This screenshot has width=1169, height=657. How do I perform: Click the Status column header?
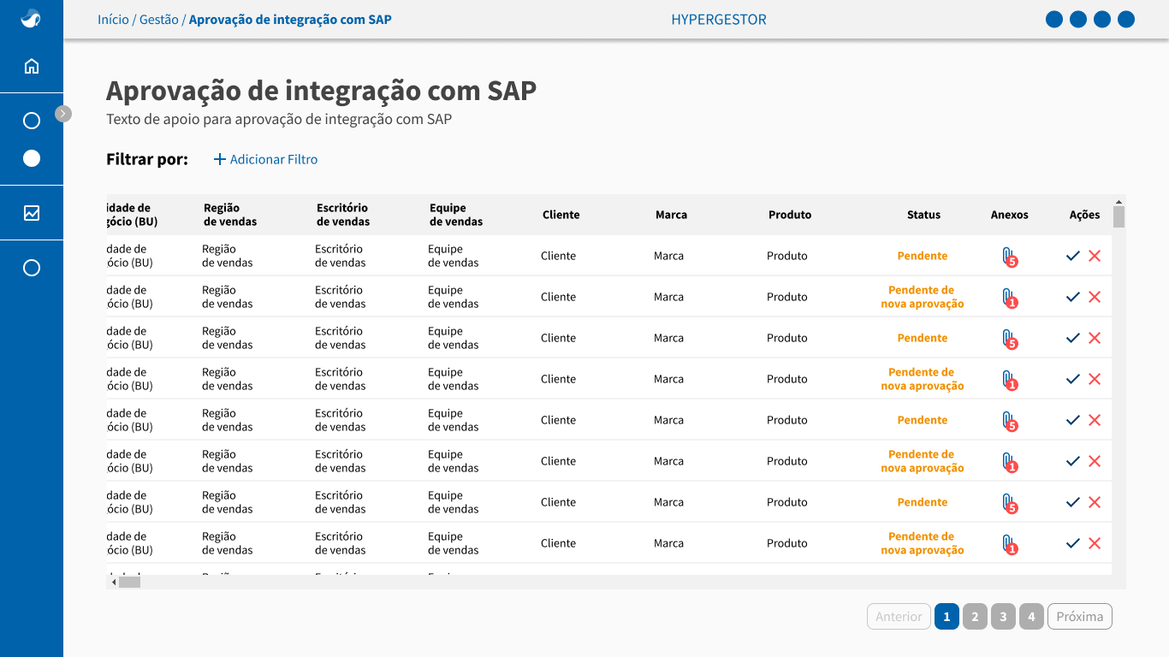point(923,215)
